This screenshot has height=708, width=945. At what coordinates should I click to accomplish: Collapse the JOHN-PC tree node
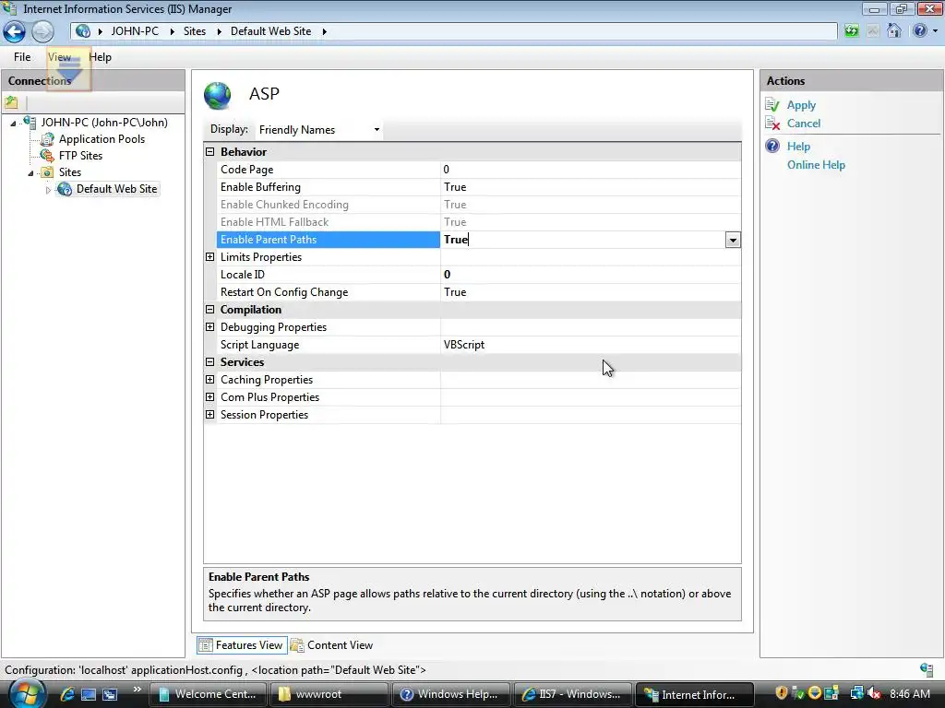[x=13, y=124]
